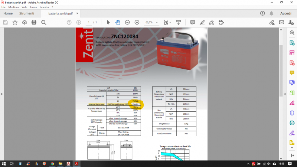Select the Hand pan tool
This screenshot has width=297, height=167.
(118, 22)
